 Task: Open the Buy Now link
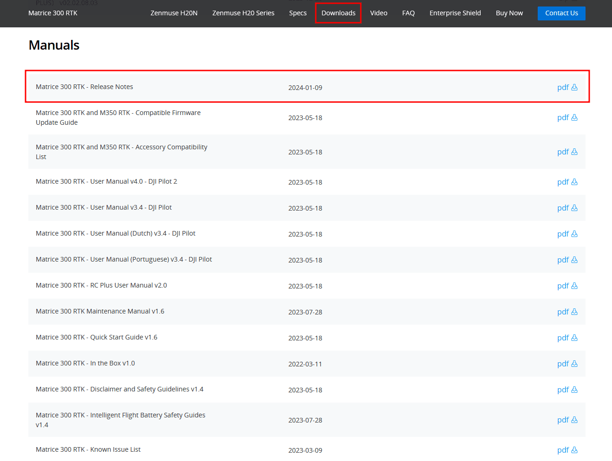(x=509, y=13)
